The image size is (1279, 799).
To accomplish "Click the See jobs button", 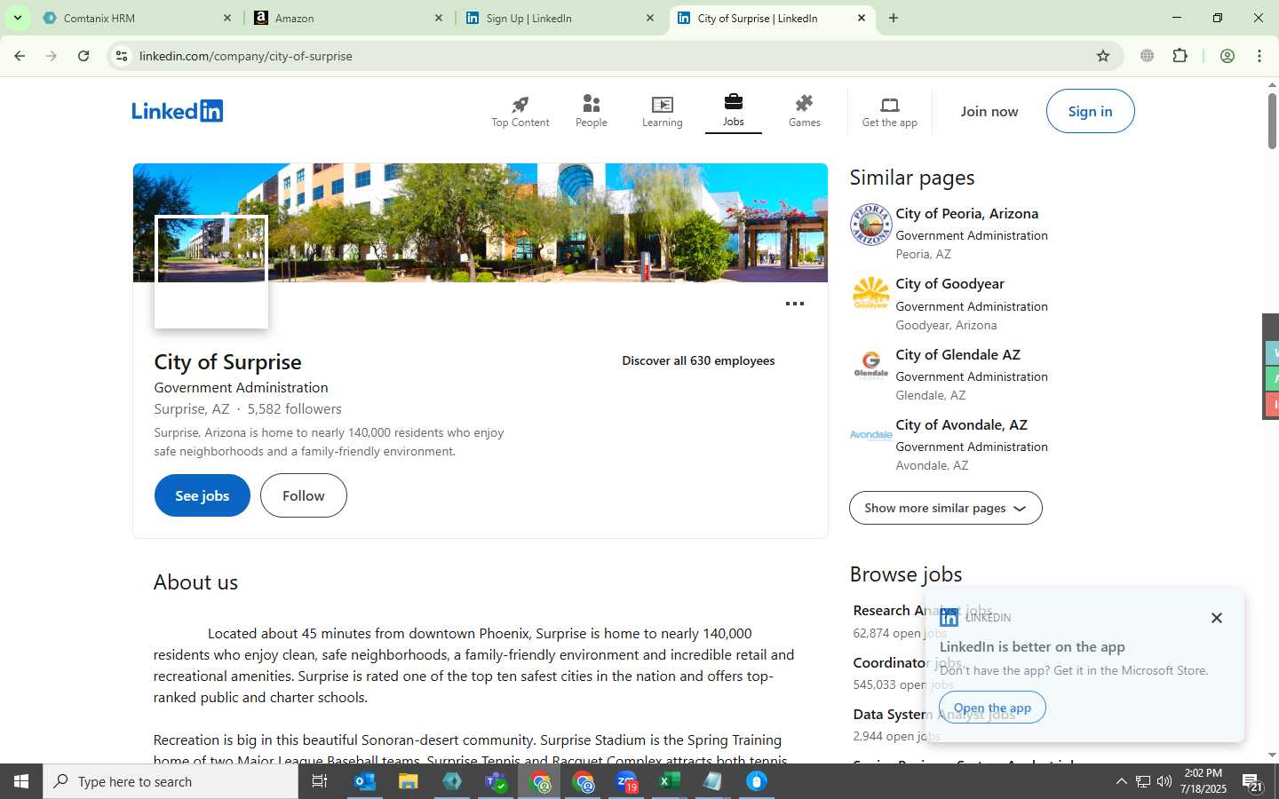I will [203, 495].
